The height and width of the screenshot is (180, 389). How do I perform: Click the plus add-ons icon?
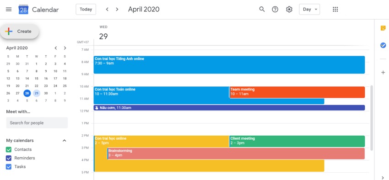click(383, 72)
